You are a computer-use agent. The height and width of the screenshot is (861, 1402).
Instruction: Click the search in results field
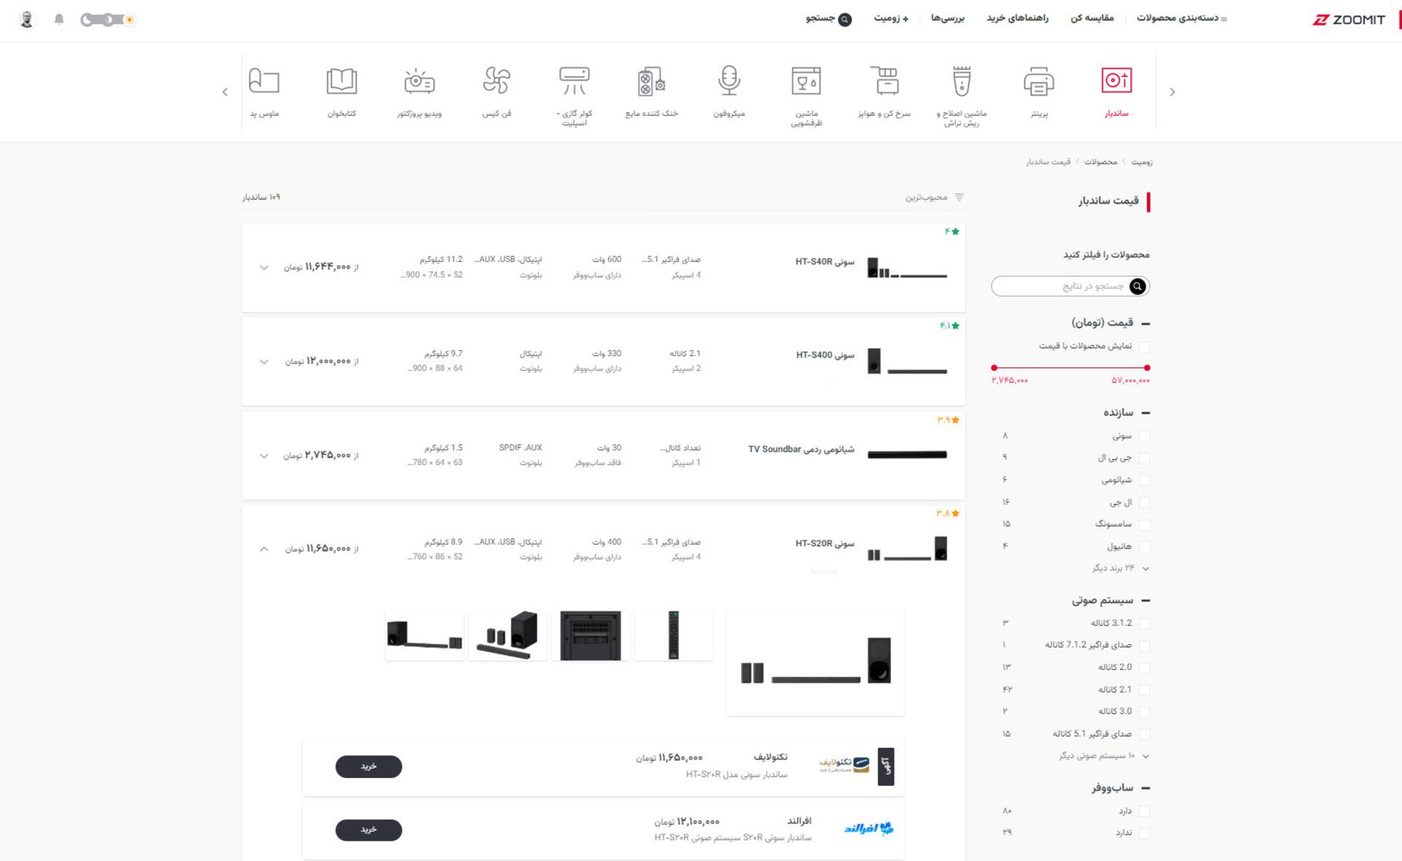[1070, 286]
